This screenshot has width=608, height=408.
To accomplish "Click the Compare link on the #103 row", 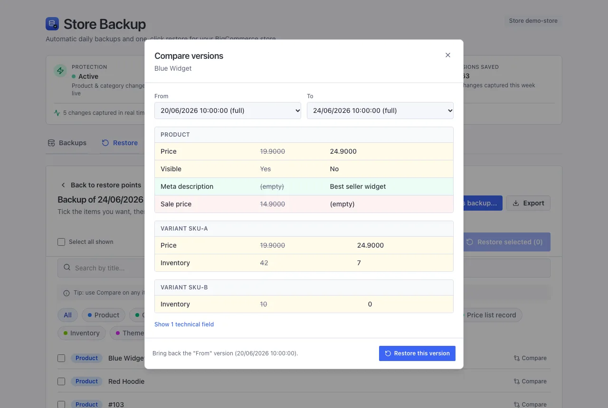I will [x=530, y=405].
